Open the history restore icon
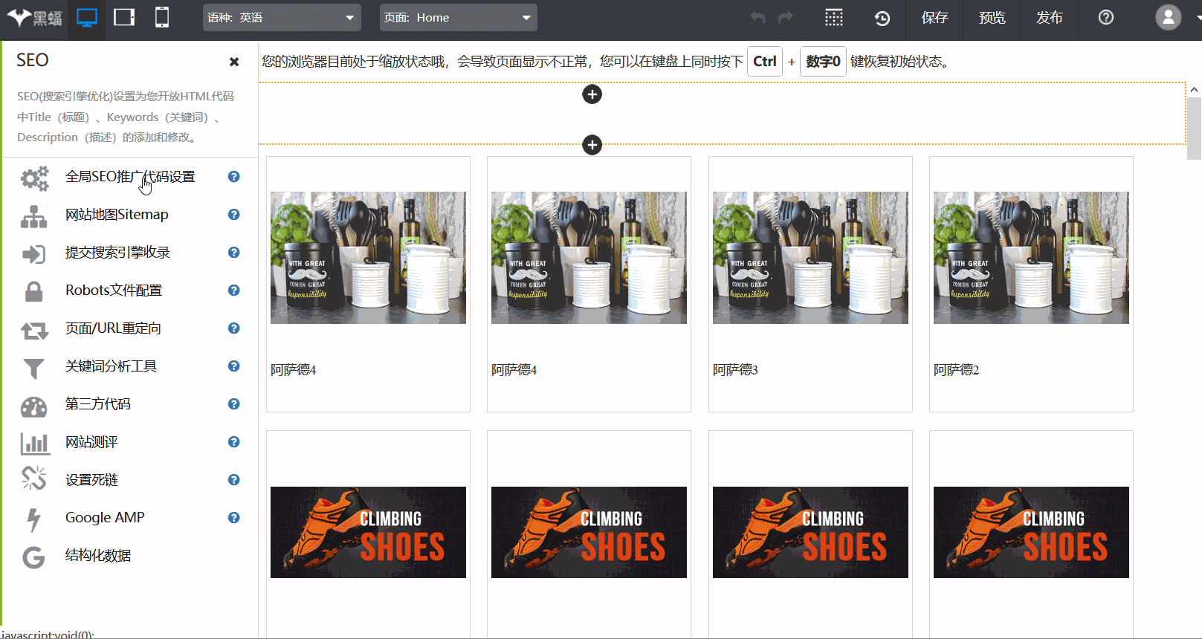Screen dimensions: 1202x639 (x=882, y=18)
